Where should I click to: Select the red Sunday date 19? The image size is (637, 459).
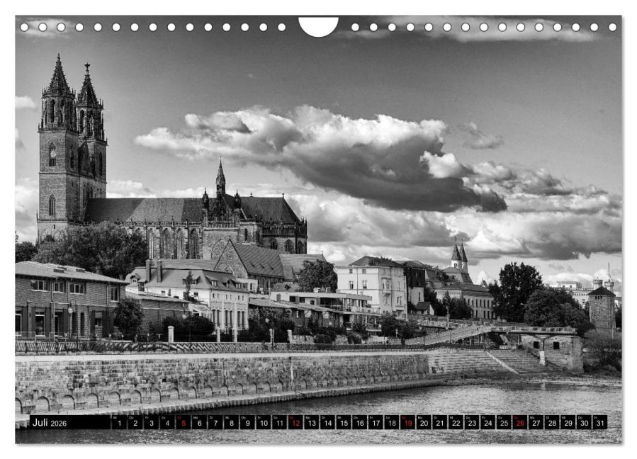(407, 423)
